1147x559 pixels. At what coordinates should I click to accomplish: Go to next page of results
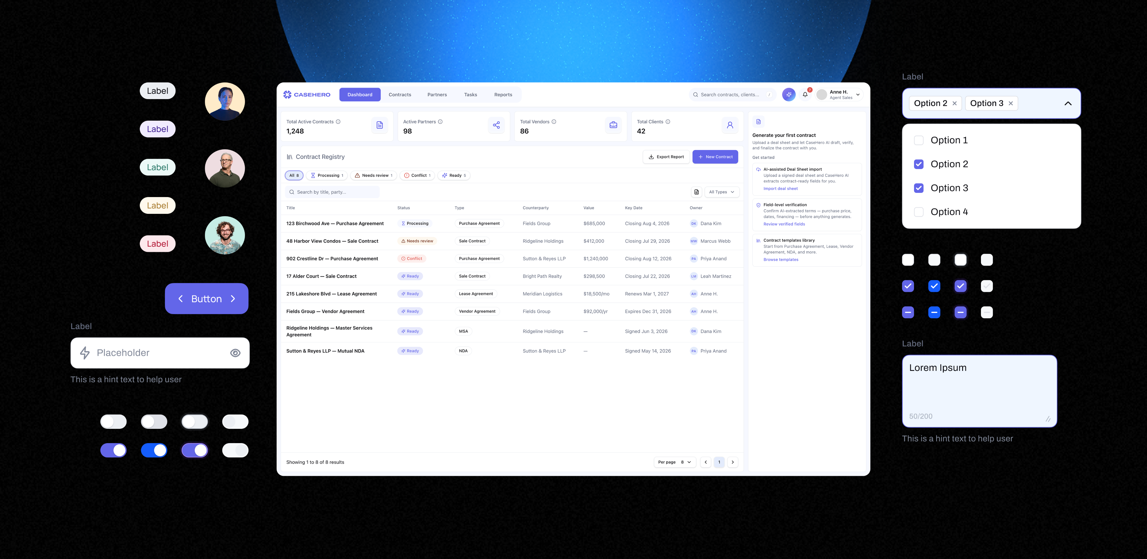(733, 462)
